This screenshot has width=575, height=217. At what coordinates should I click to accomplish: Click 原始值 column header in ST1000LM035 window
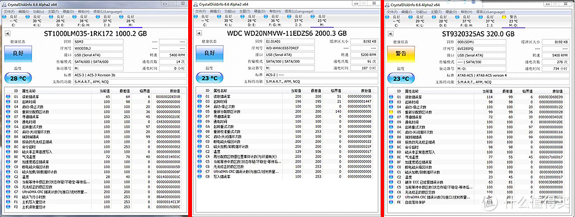pos(176,91)
